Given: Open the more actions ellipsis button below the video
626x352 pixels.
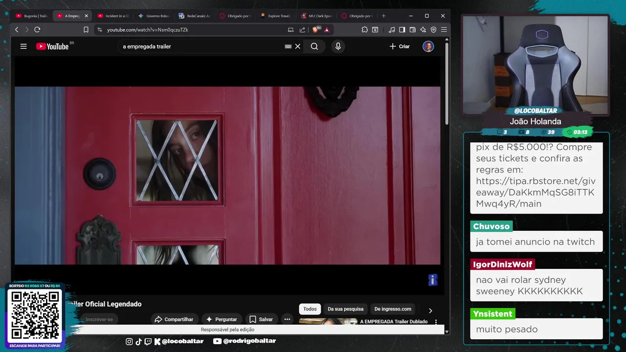Looking at the screenshot, I should coord(287,319).
